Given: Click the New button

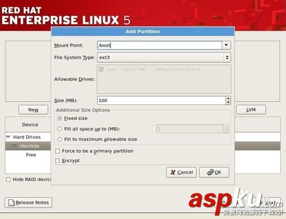Looking at the screenshot, I should tap(33, 109).
